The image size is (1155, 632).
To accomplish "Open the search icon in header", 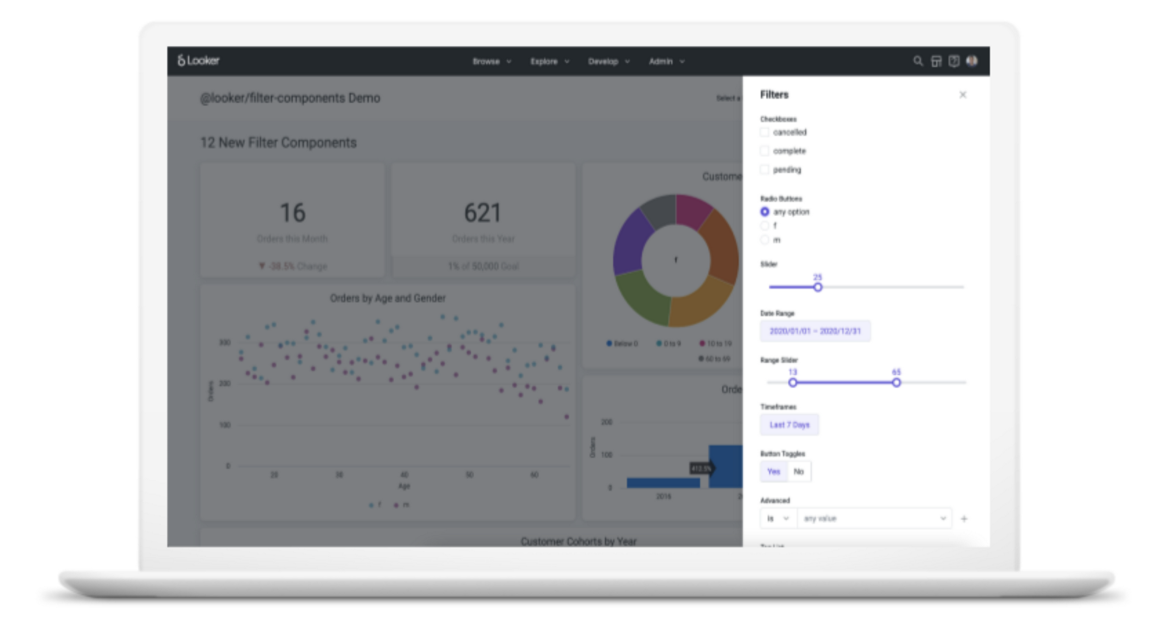I will pyautogui.click(x=917, y=61).
